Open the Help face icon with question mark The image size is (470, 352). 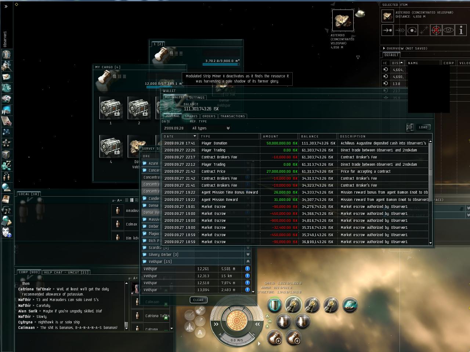click(x=7, y=232)
